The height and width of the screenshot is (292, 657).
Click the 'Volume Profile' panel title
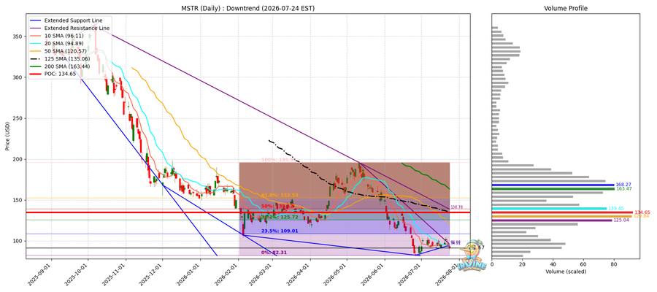pos(565,8)
